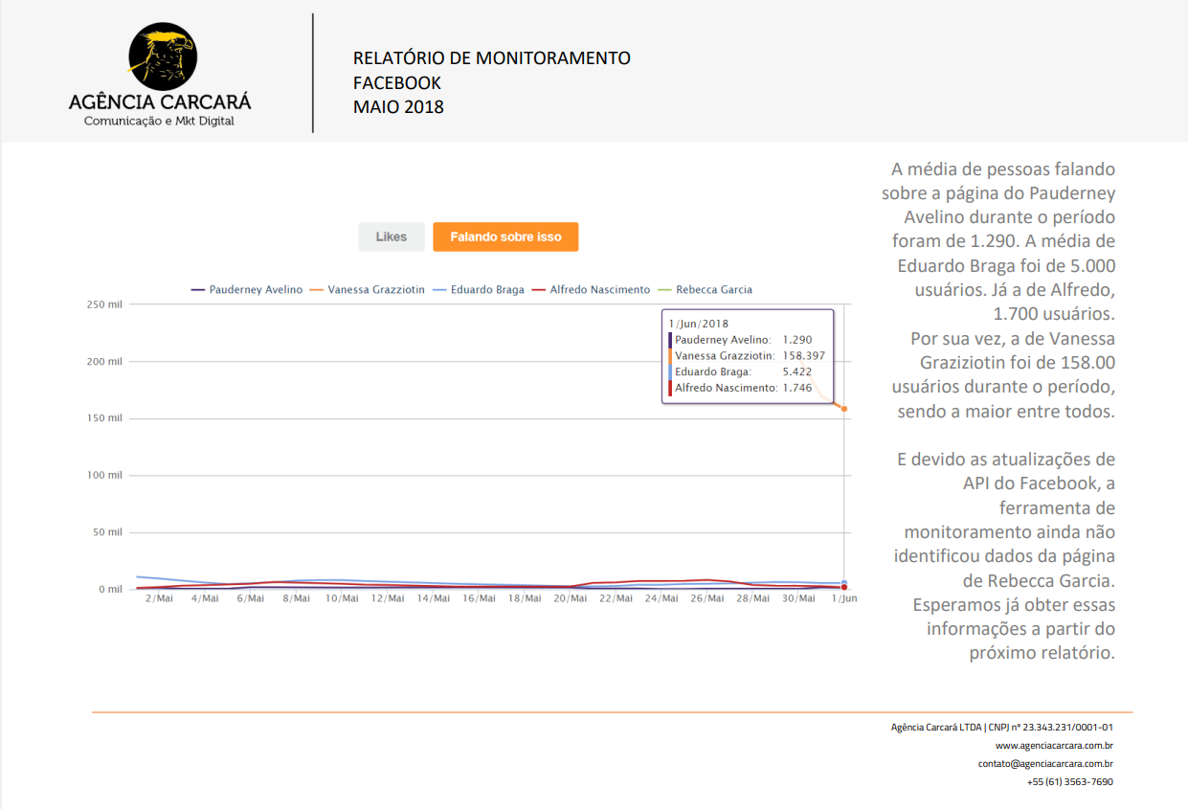This screenshot has height=809, width=1188.
Task: Click the paragraph starting 'E devido as atualizações'
Action: [x=1005, y=556]
